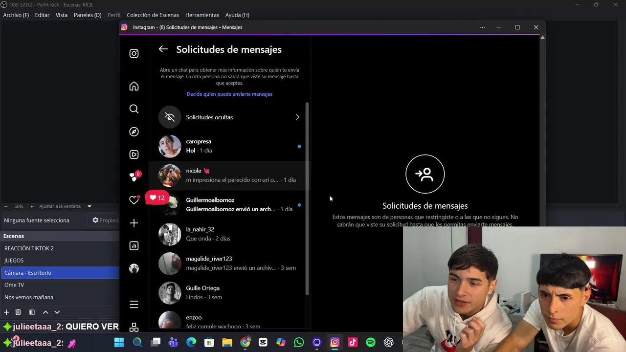Open CapCut from taskbar
The width and height of the screenshot is (626, 352).
[x=263, y=343]
